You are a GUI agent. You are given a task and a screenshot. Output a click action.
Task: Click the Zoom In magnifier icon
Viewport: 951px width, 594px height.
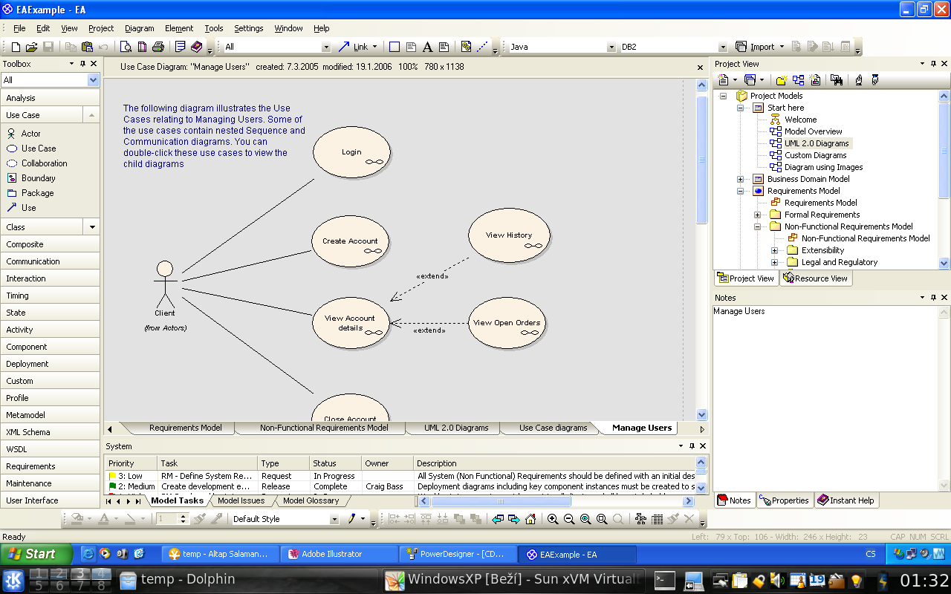pyautogui.click(x=553, y=519)
